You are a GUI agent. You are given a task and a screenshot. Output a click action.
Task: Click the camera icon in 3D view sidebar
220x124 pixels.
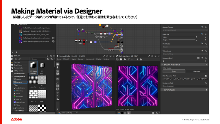point(58,64)
